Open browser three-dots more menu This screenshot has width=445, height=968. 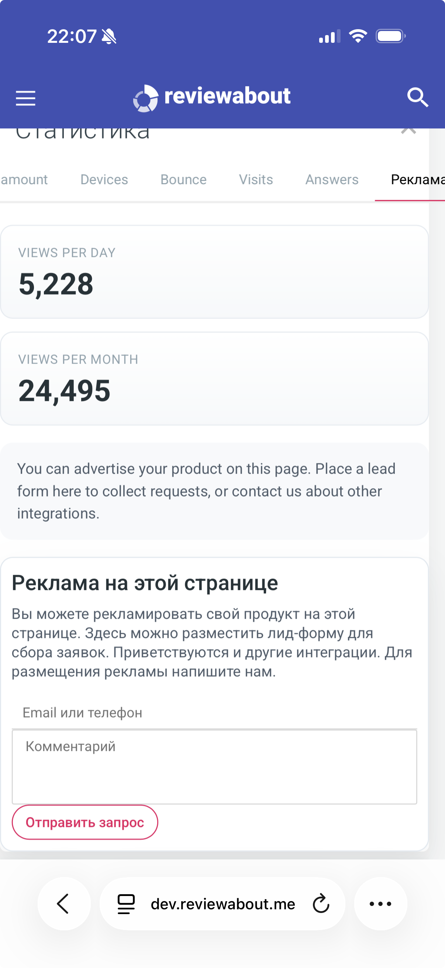coord(380,904)
